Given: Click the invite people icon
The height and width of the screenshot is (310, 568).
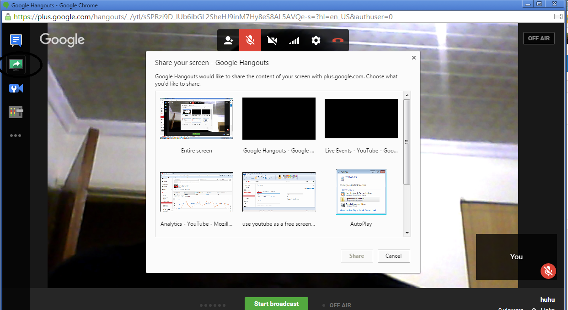Looking at the screenshot, I should [228, 40].
